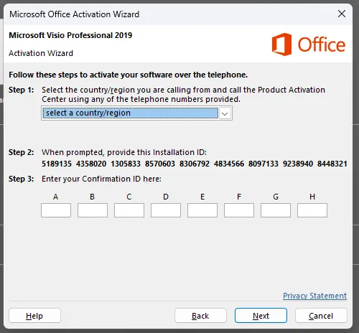This screenshot has height=333, width=359.
Task: Open the country/region dropdown arrow
Action: [x=225, y=113]
